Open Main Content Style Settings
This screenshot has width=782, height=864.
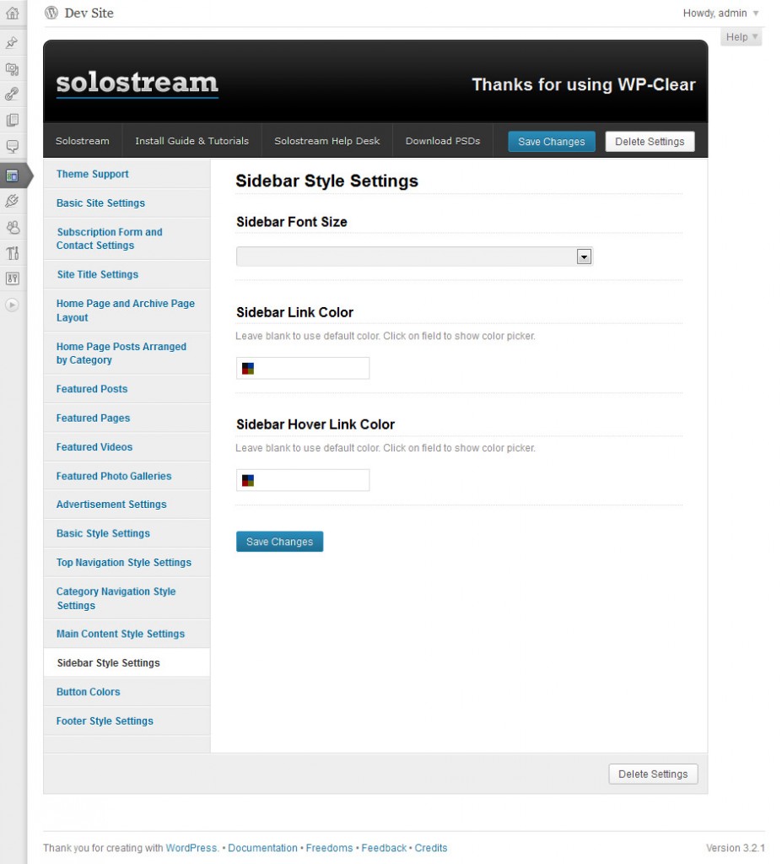(127, 634)
